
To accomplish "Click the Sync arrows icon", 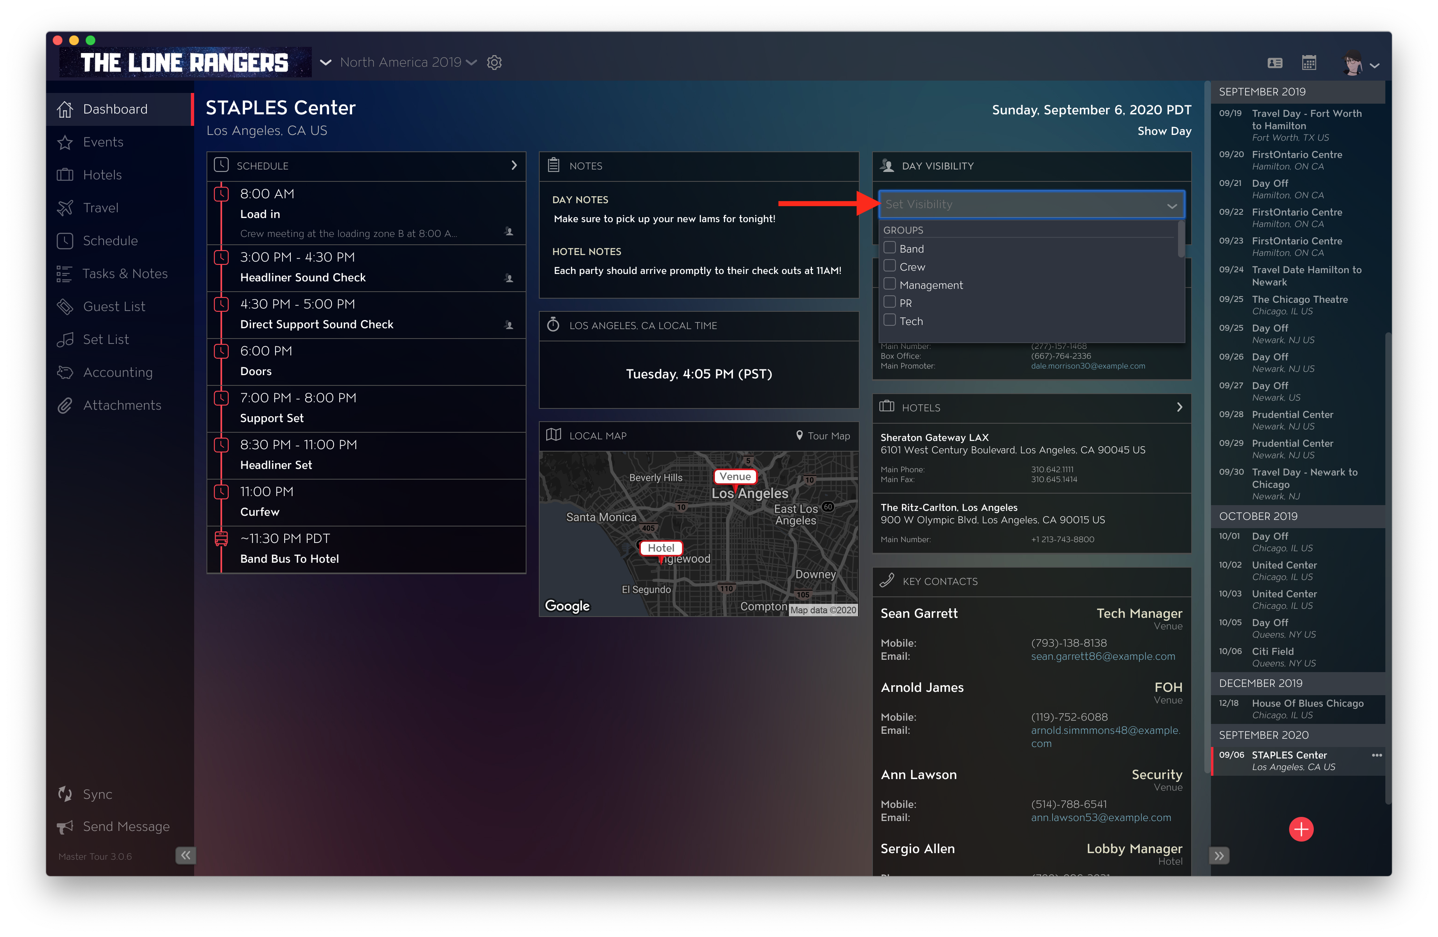I will pyautogui.click(x=65, y=794).
